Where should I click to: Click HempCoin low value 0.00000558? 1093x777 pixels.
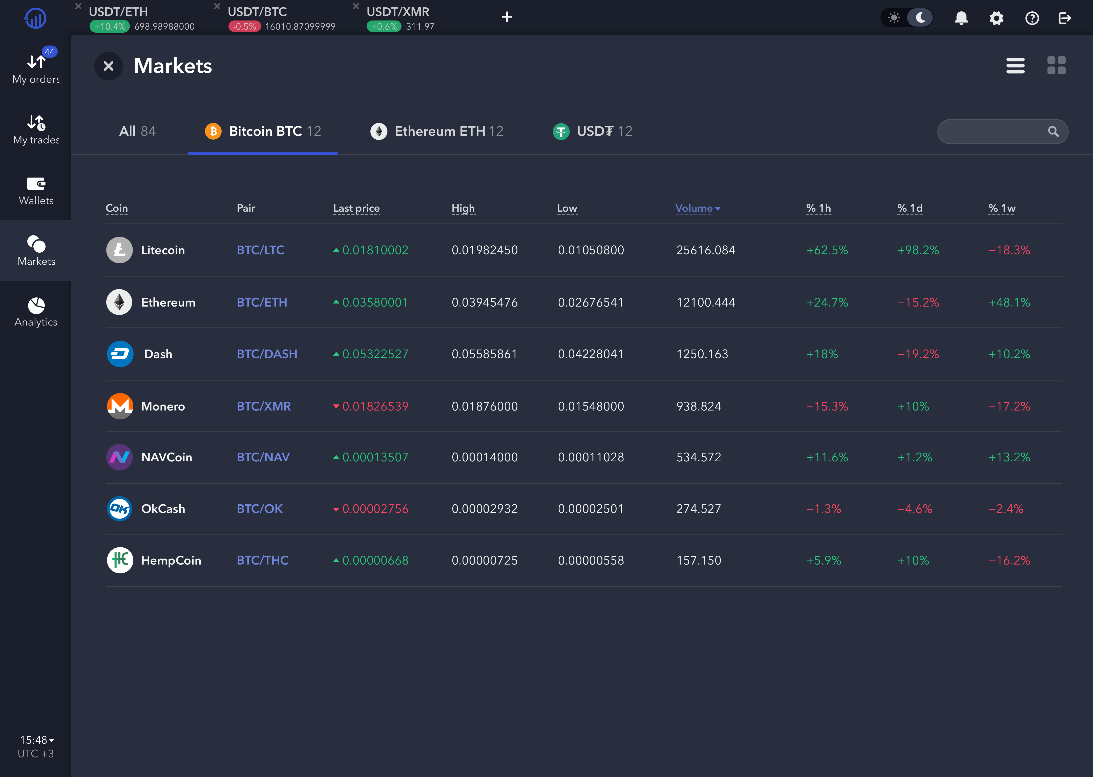(591, 560)
